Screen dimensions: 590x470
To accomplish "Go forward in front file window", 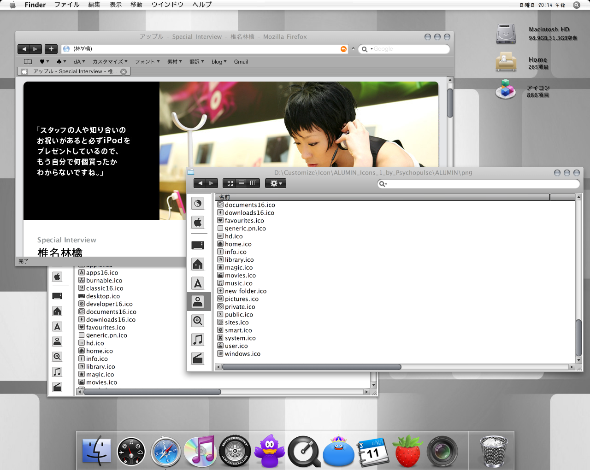I will pyautogui.click(x=212, y=183).
